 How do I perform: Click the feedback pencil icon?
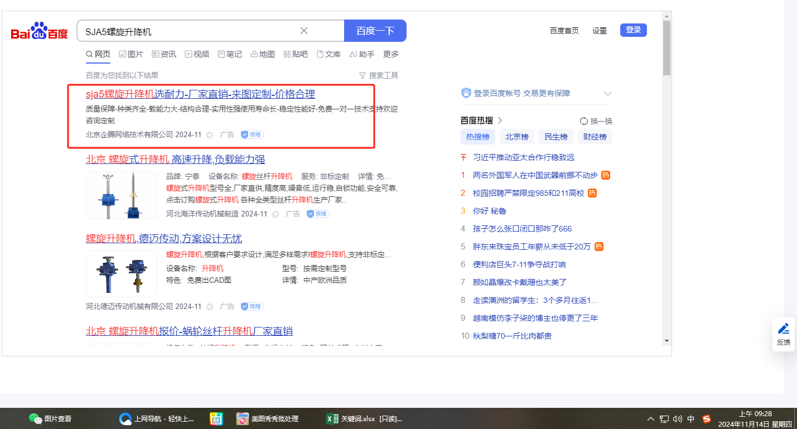click(x=784, y=329)
